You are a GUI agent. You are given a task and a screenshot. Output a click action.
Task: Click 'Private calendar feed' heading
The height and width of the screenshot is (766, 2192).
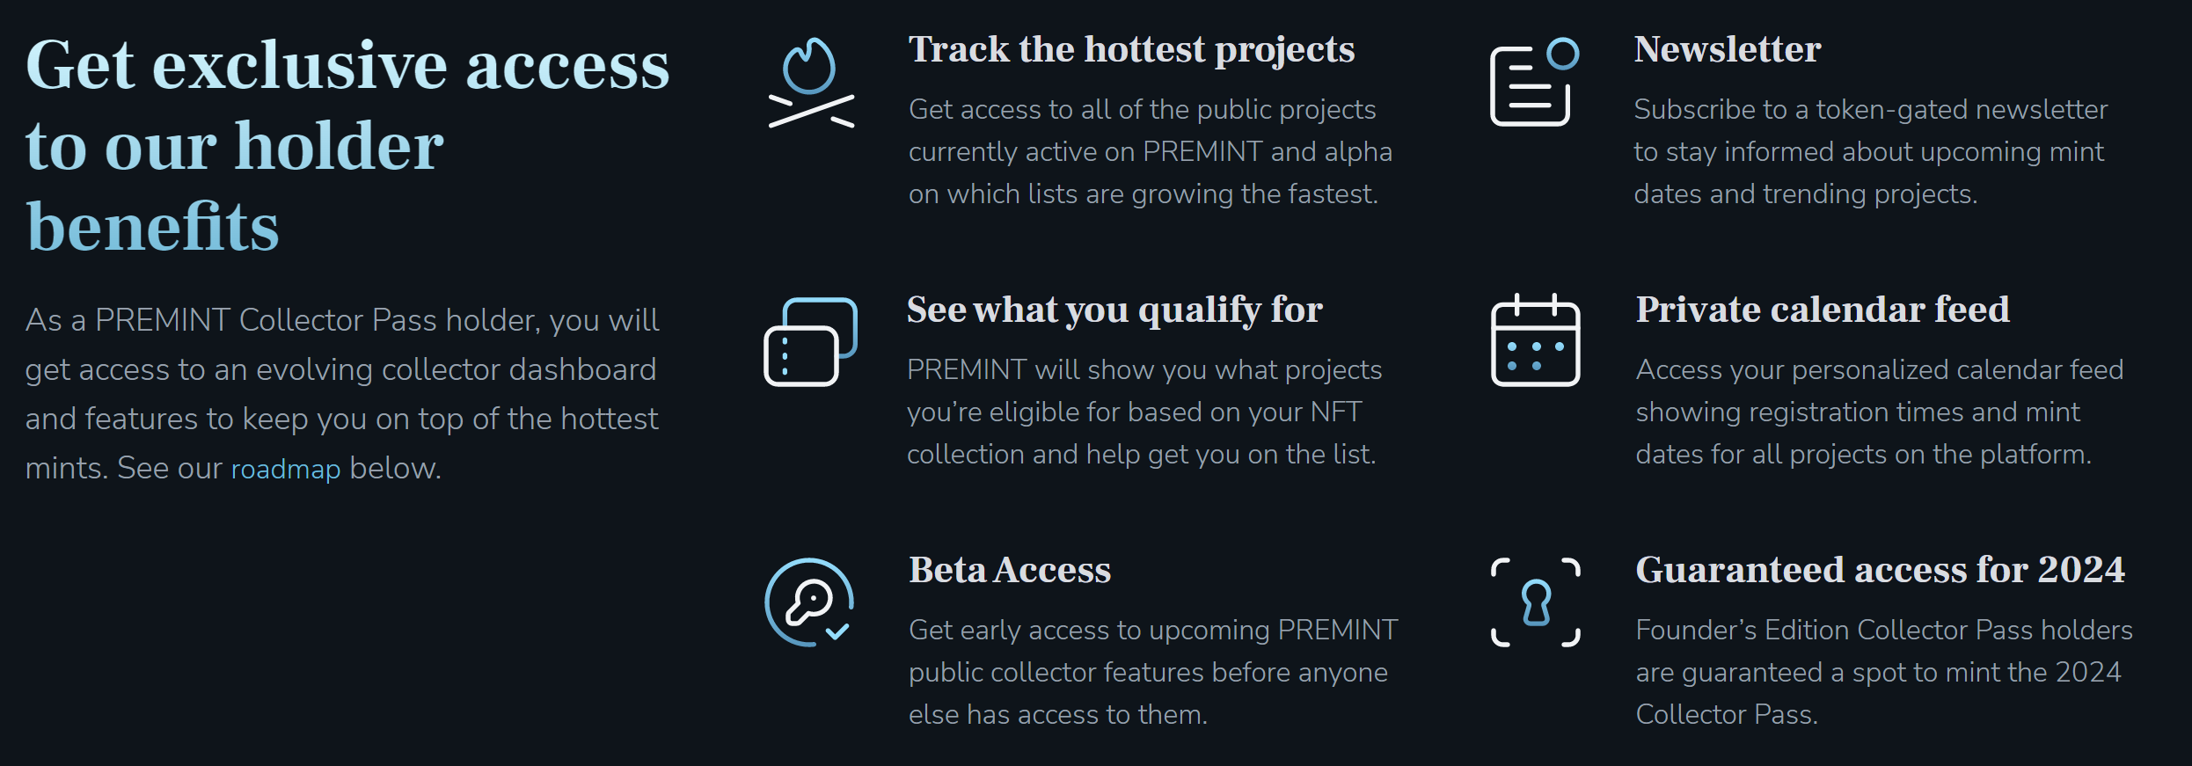[1823, 310]
